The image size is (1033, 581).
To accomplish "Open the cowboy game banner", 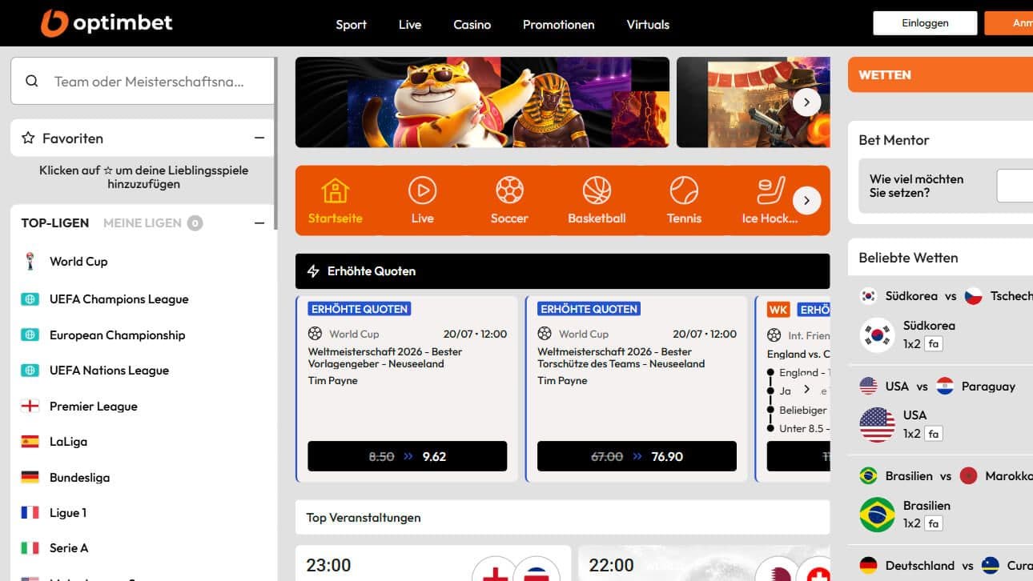I will 754,102.
